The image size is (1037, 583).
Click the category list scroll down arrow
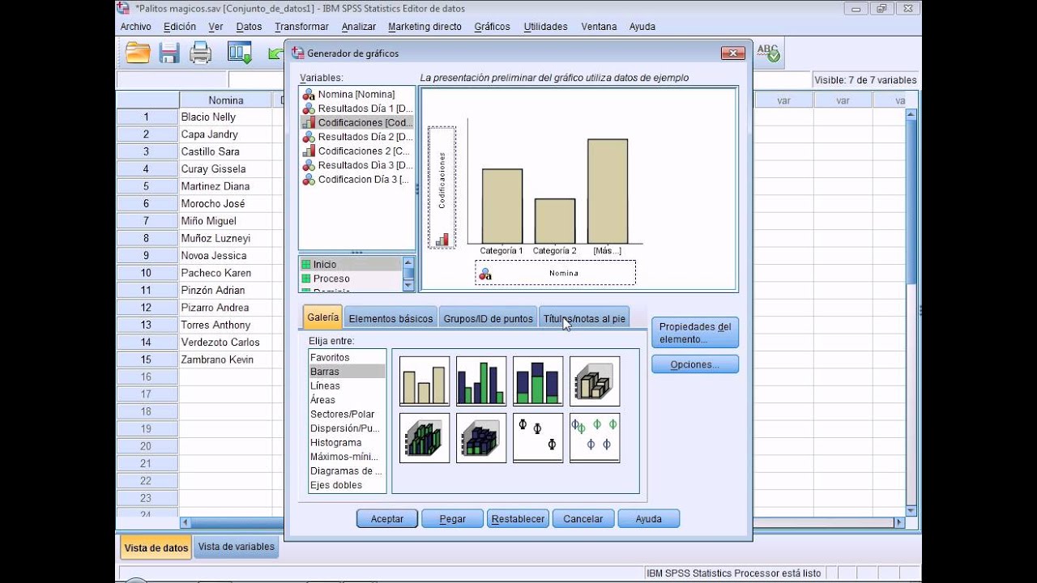[408, 285]
